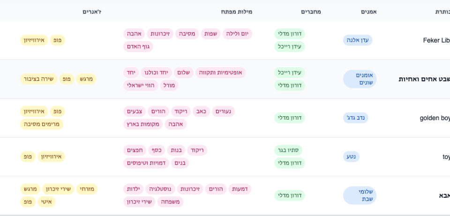The width and height of the screenshot is (450, 216).
Task: Click the עדן אלנה artist tag
Action: point(358,40)
